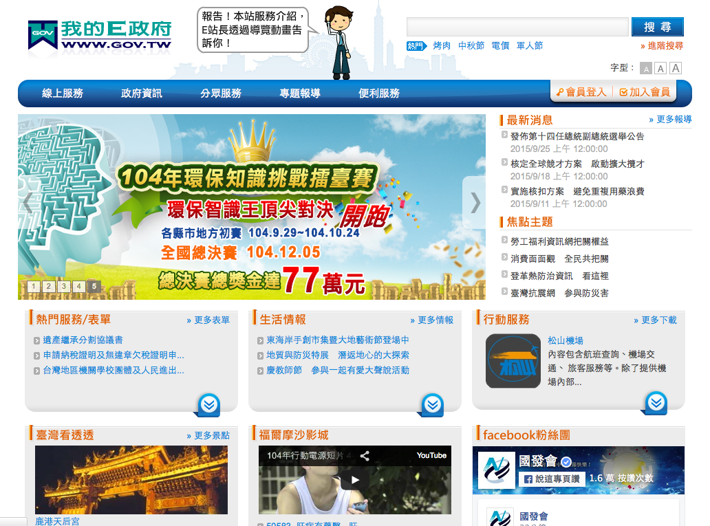Click the 會員登入 login button

pyautogui.click(x=581, y=92)
